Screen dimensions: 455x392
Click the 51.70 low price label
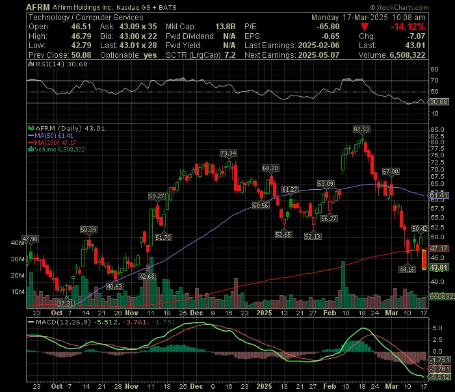(163, 238)
